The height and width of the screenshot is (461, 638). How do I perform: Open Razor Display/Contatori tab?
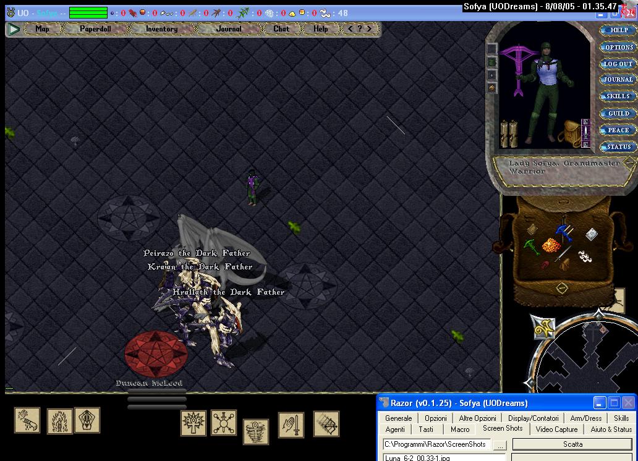[x=533, y=418]
